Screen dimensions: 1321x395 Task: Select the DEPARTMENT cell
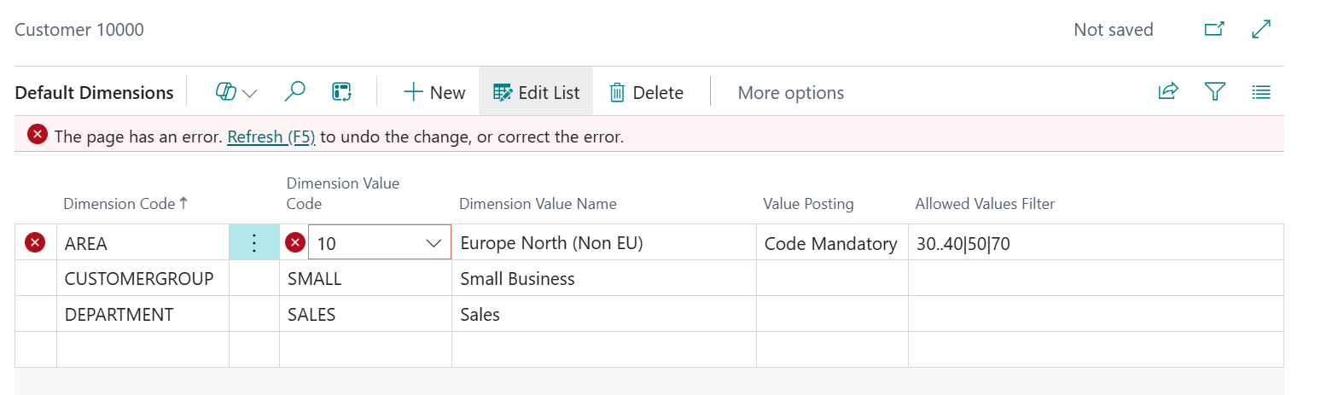tap(143, 314)
